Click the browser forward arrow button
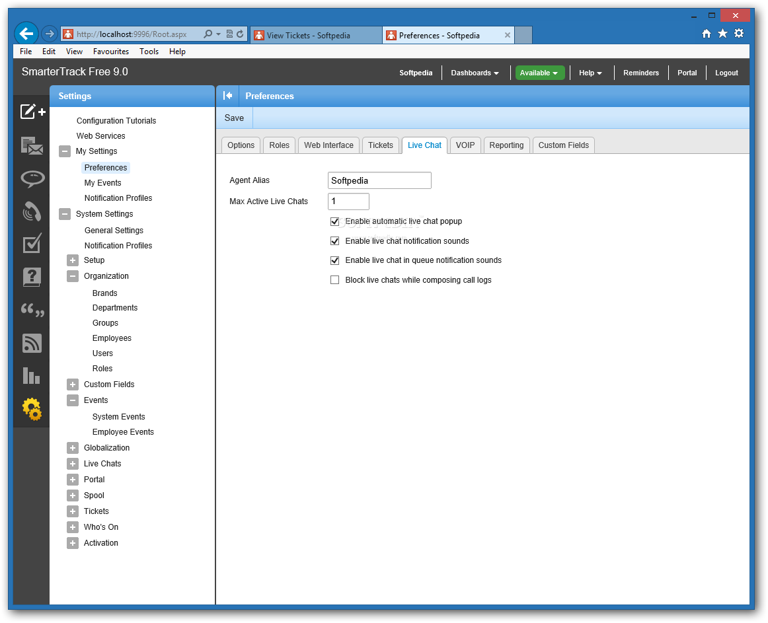 (x=48, y=34)
